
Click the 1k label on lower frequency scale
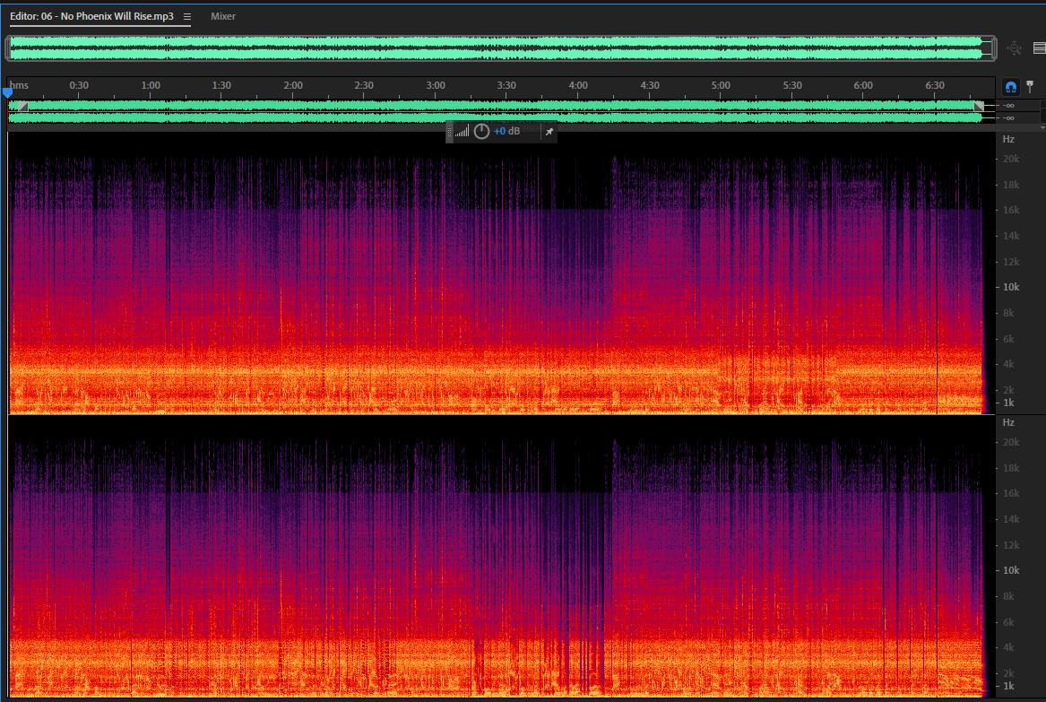(1008, 686)
